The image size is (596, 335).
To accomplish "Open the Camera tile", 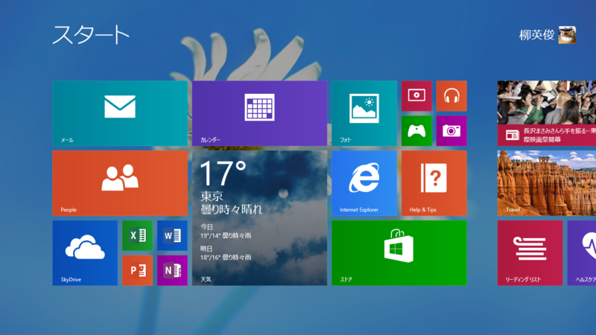I will pyautogui.click(x=451, y=131).
